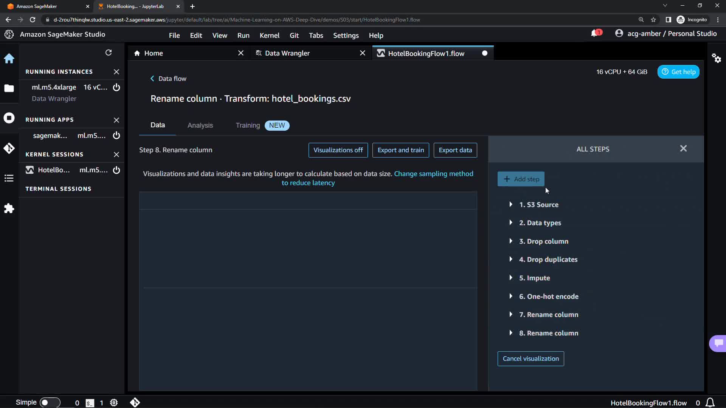Shut down the ml.m5.4xlarge instance
Viewport: 726px width, 408px height.
(116, 87)
